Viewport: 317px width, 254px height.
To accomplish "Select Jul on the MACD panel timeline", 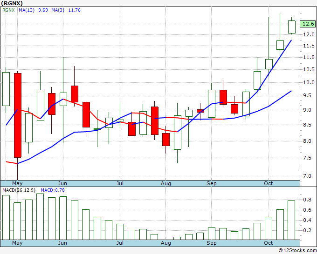I will (120, 243).
